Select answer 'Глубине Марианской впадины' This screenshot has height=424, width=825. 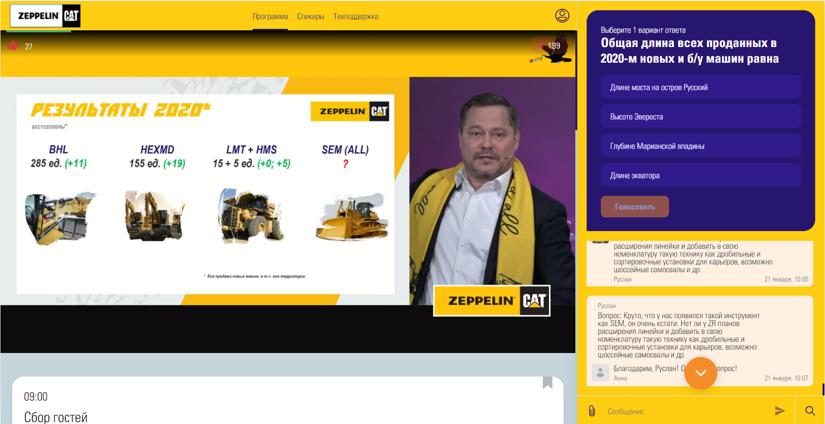(x=701, y=146)
